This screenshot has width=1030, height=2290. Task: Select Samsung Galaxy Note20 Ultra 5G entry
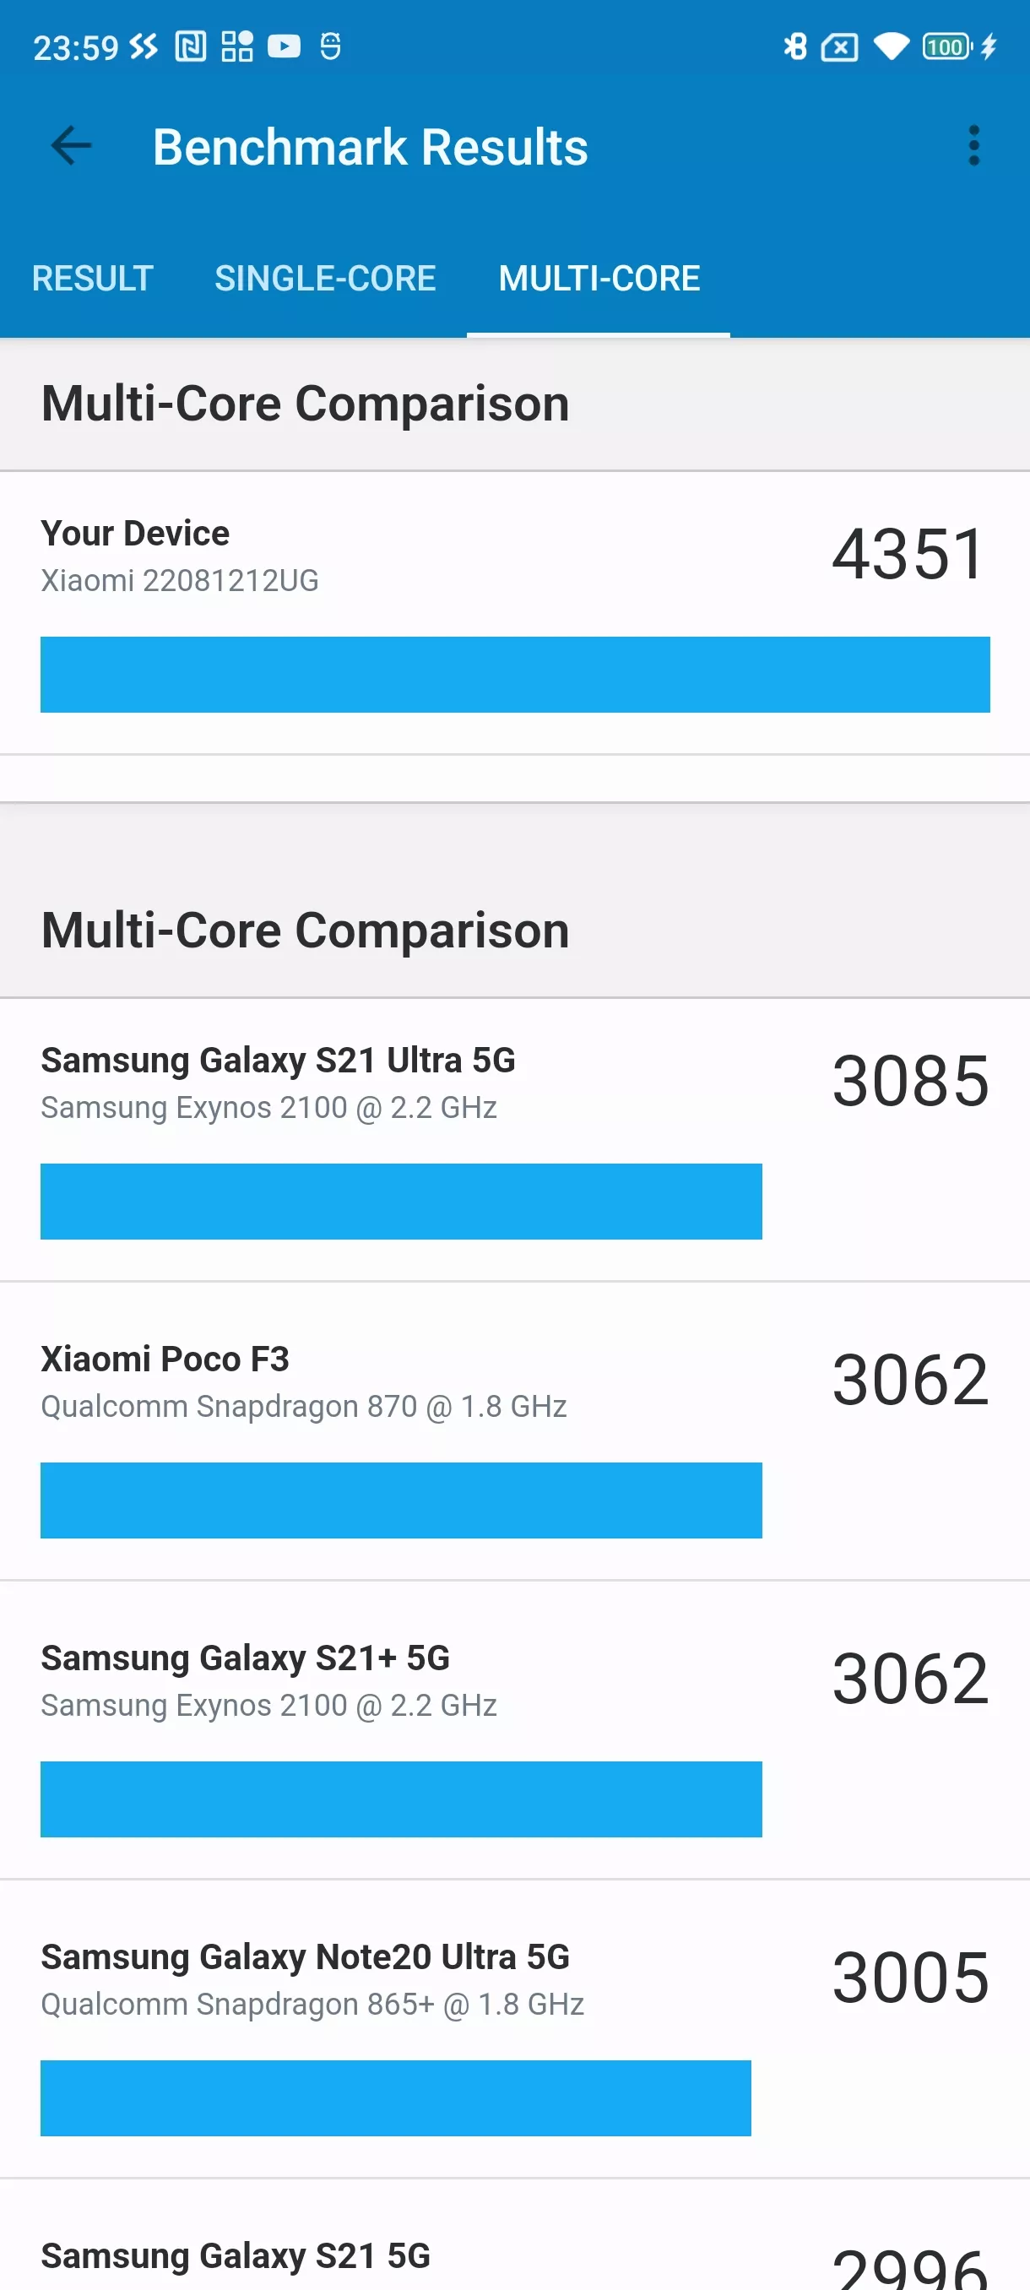click(x=514, y=2028)
